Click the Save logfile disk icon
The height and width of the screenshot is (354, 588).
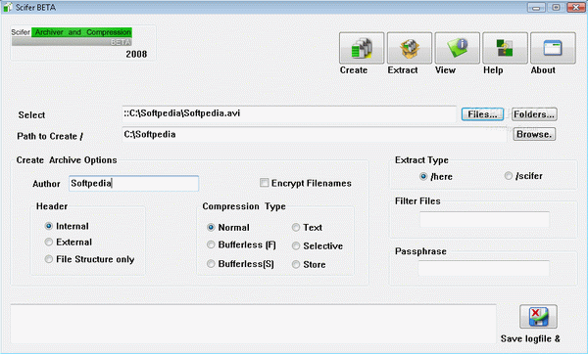click(x=538, y=317)
